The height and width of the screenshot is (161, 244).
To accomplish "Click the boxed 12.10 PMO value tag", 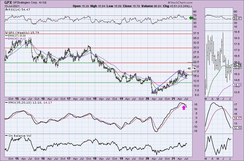I will [x=237, y=128].
